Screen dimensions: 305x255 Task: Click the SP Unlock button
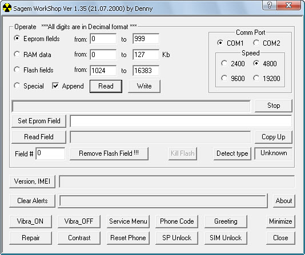pos(177,238)
